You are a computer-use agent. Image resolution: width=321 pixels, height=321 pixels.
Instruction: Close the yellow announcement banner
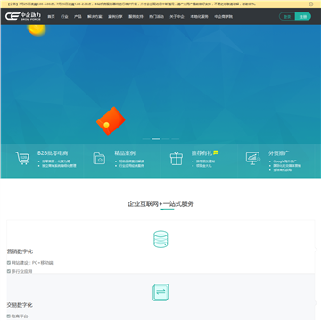[x=311, y=4]
